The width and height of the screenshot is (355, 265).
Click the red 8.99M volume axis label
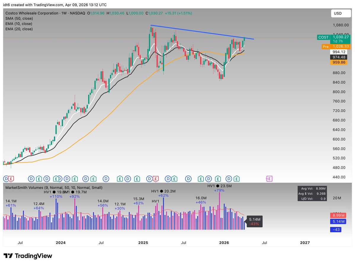pyautogui.click(x=338, y=215)
